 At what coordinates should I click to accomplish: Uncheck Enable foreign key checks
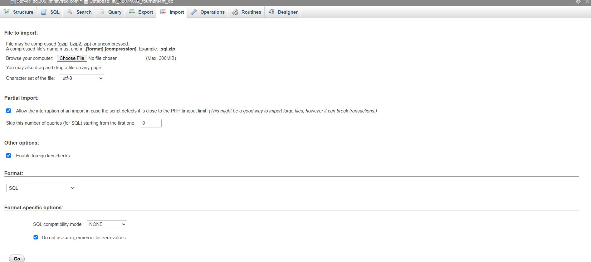pyautogui.click(x=8, y=155)
